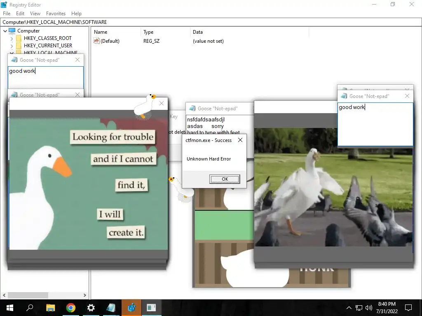
Task: Click the Goose Not-epad taskbar icon
Action: click(111, 308)
